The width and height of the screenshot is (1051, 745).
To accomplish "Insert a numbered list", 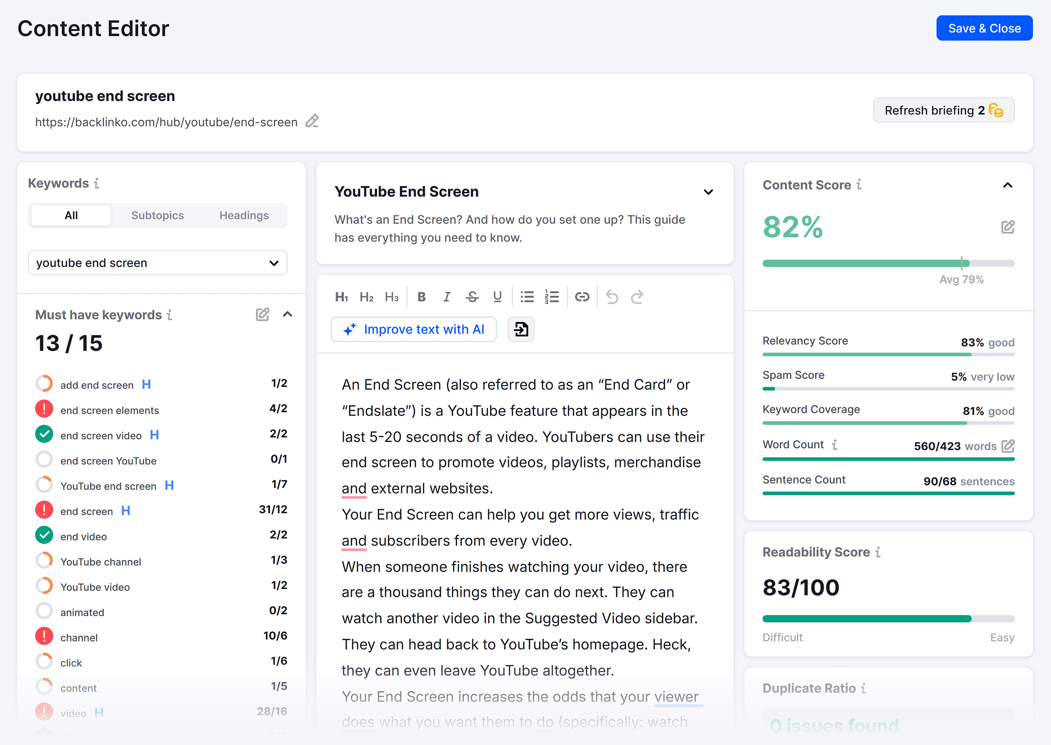I will [x=552, y=297].
